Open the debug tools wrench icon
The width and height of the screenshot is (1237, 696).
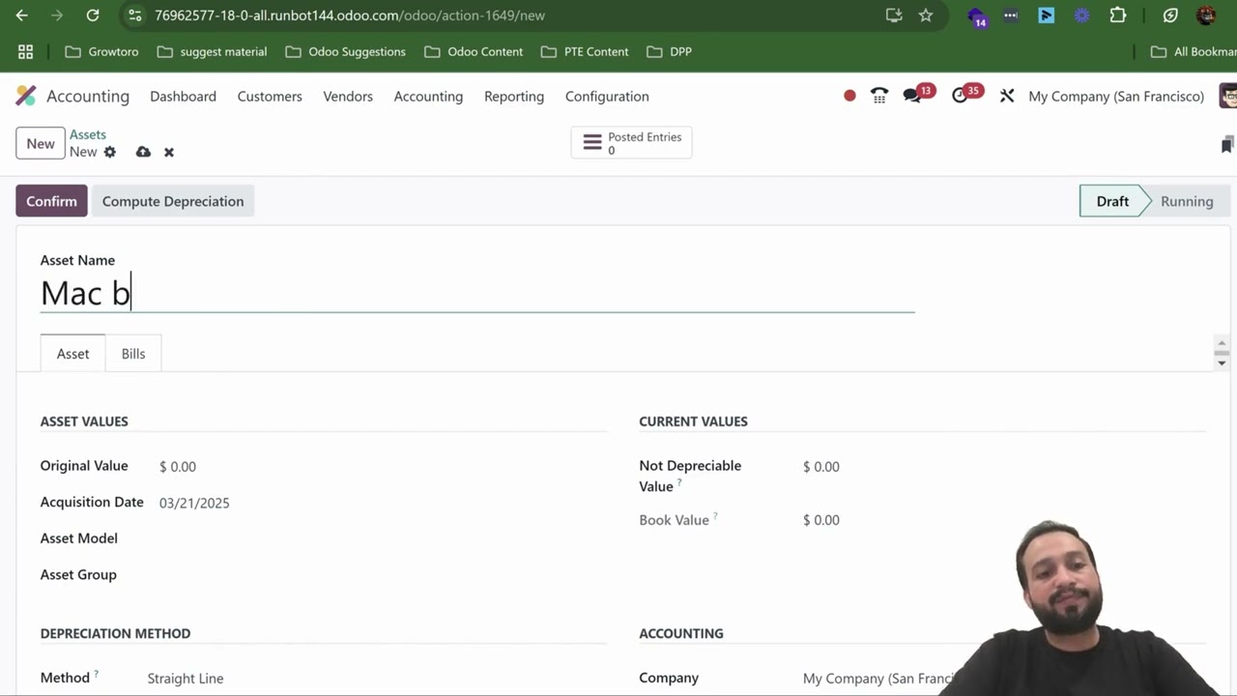[1007, 96]
